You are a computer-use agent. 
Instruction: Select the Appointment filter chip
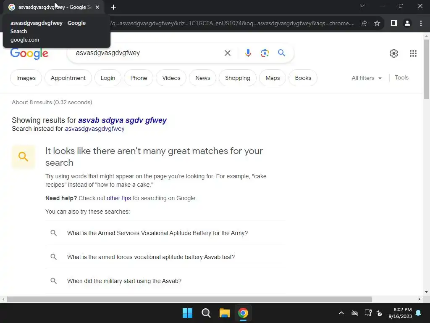click(x=68, y=78)
